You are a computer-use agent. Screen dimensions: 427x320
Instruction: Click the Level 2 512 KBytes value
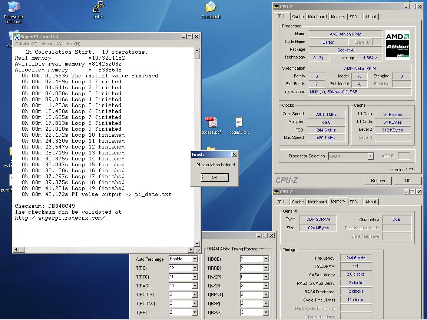pos(393,130)
